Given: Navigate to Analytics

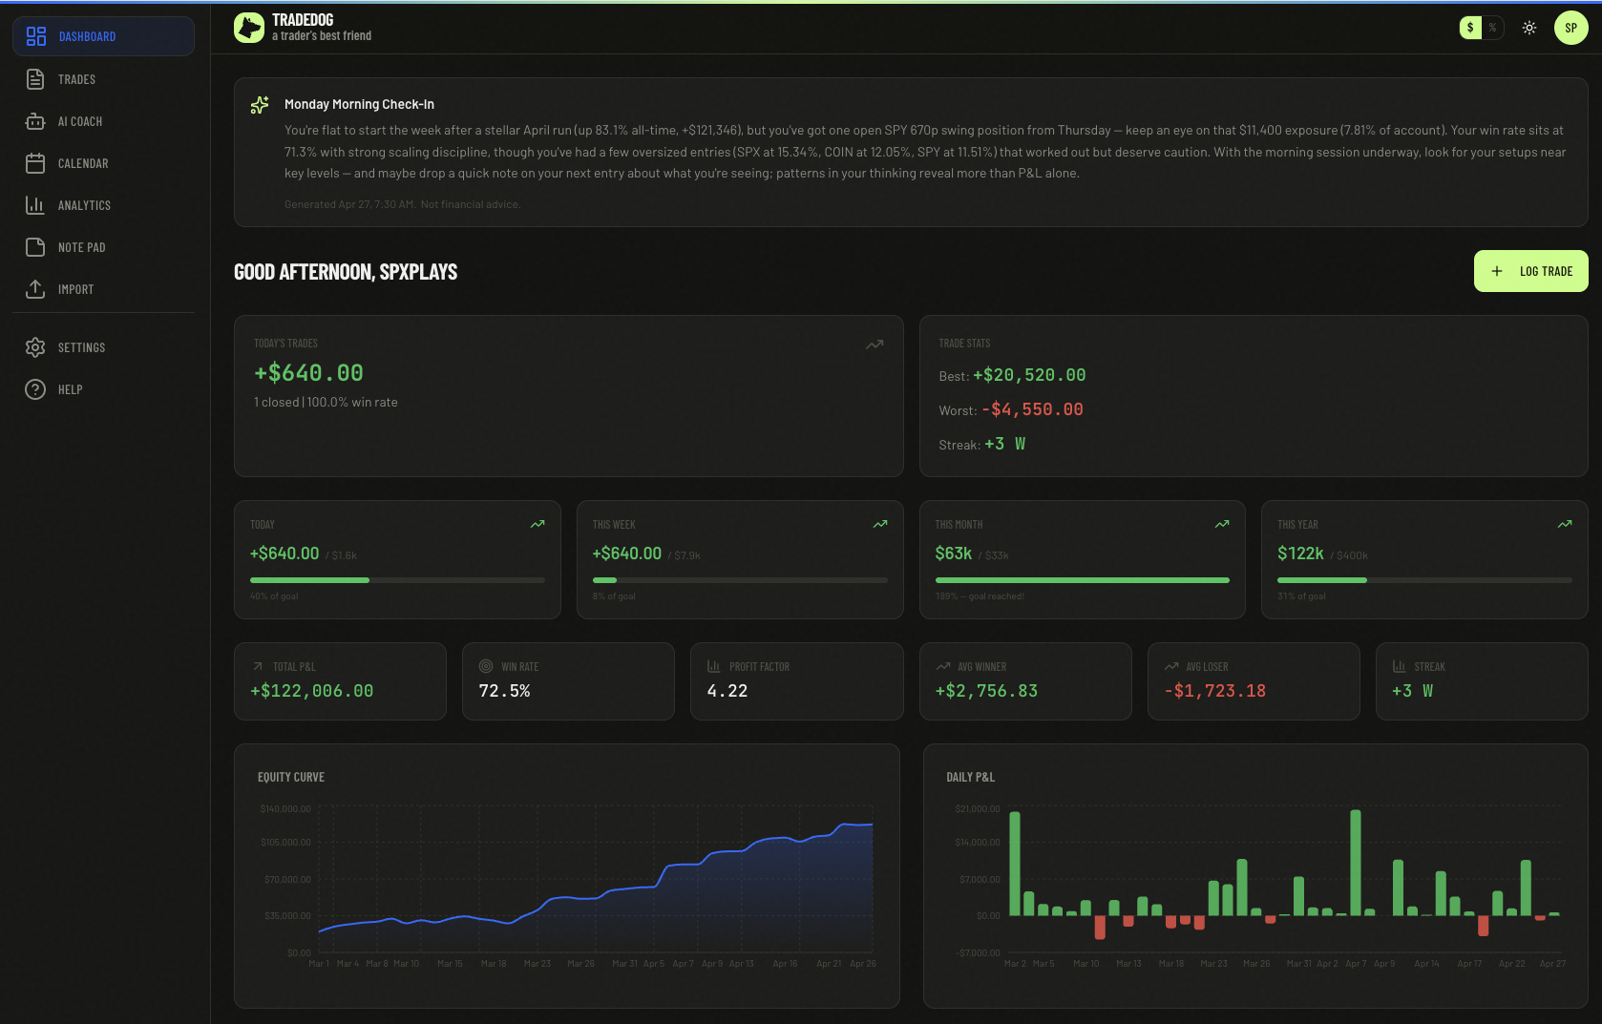Looking at the screenshot, I should [103, 205].
